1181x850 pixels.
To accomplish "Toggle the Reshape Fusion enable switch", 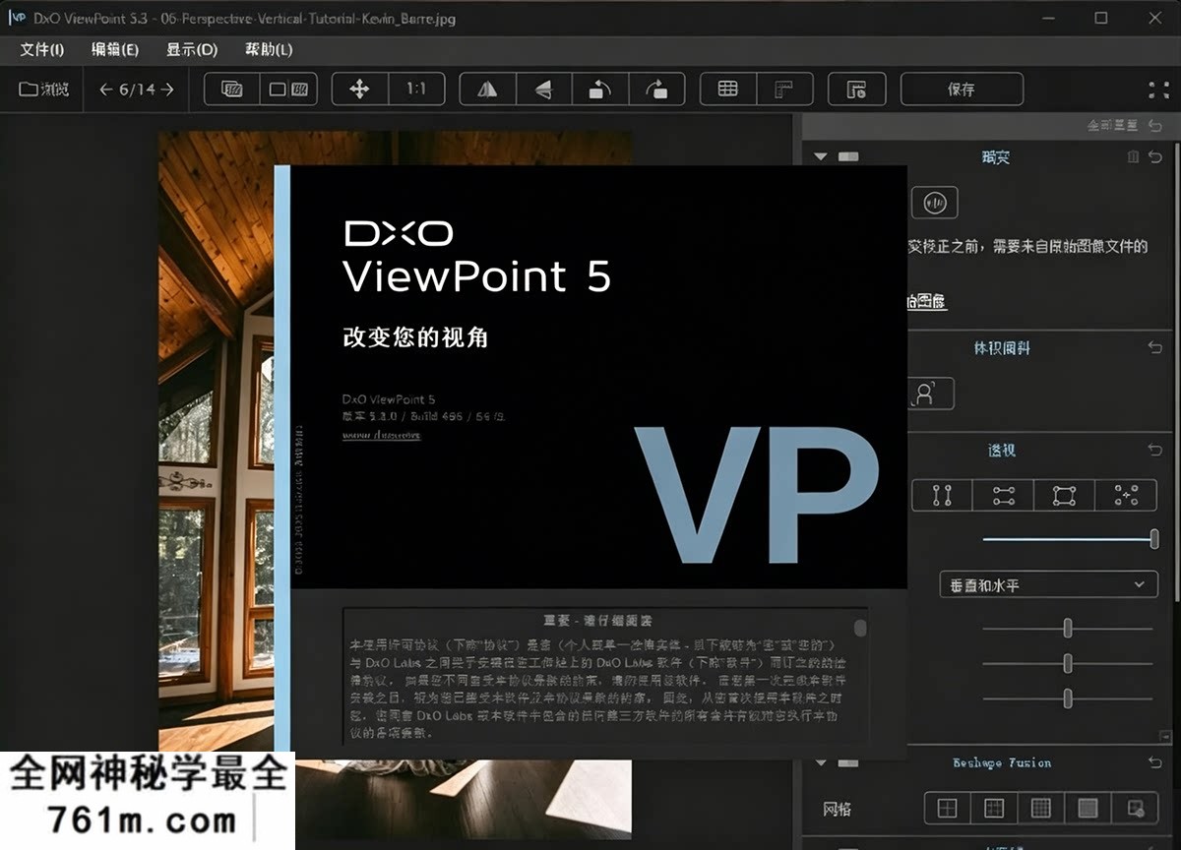I will pos(848,762).
